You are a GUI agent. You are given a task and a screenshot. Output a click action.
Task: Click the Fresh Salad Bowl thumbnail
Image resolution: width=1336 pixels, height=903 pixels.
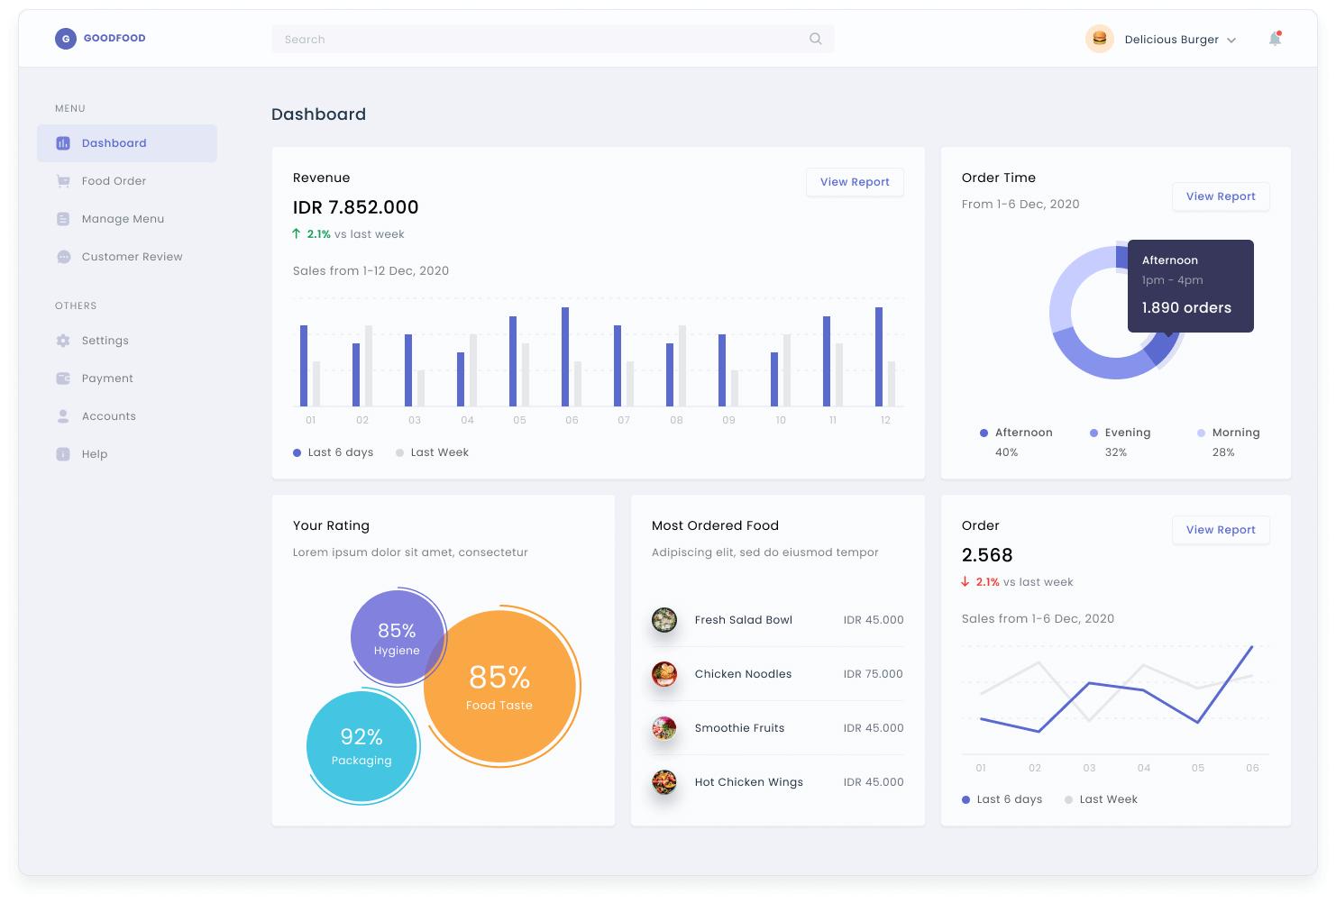[x=664, y=620]
